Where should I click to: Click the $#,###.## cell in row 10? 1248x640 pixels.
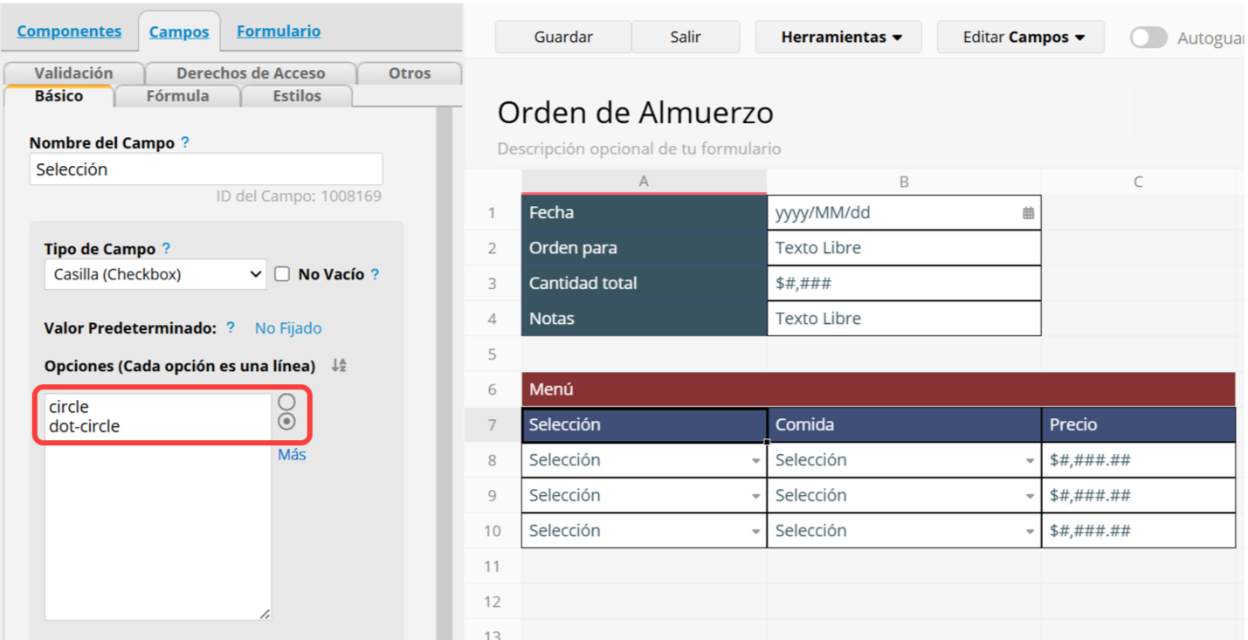[x=1139, y=531]
